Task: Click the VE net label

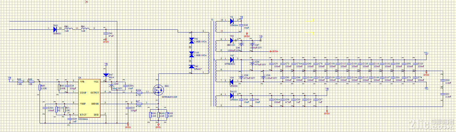Action: 241,17
